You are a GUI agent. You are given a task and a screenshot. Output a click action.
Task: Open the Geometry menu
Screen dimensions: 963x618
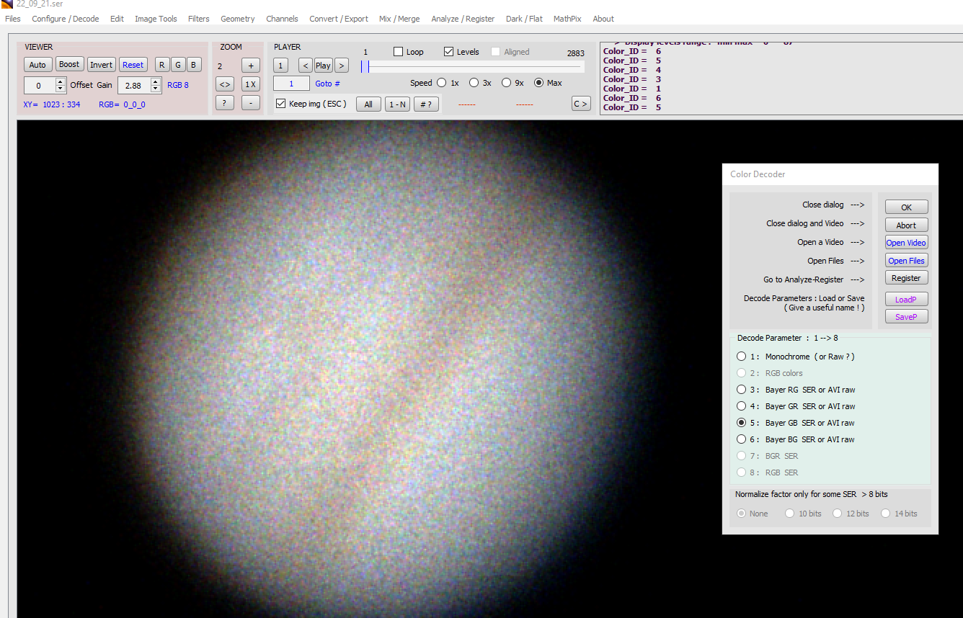(238, 19)
